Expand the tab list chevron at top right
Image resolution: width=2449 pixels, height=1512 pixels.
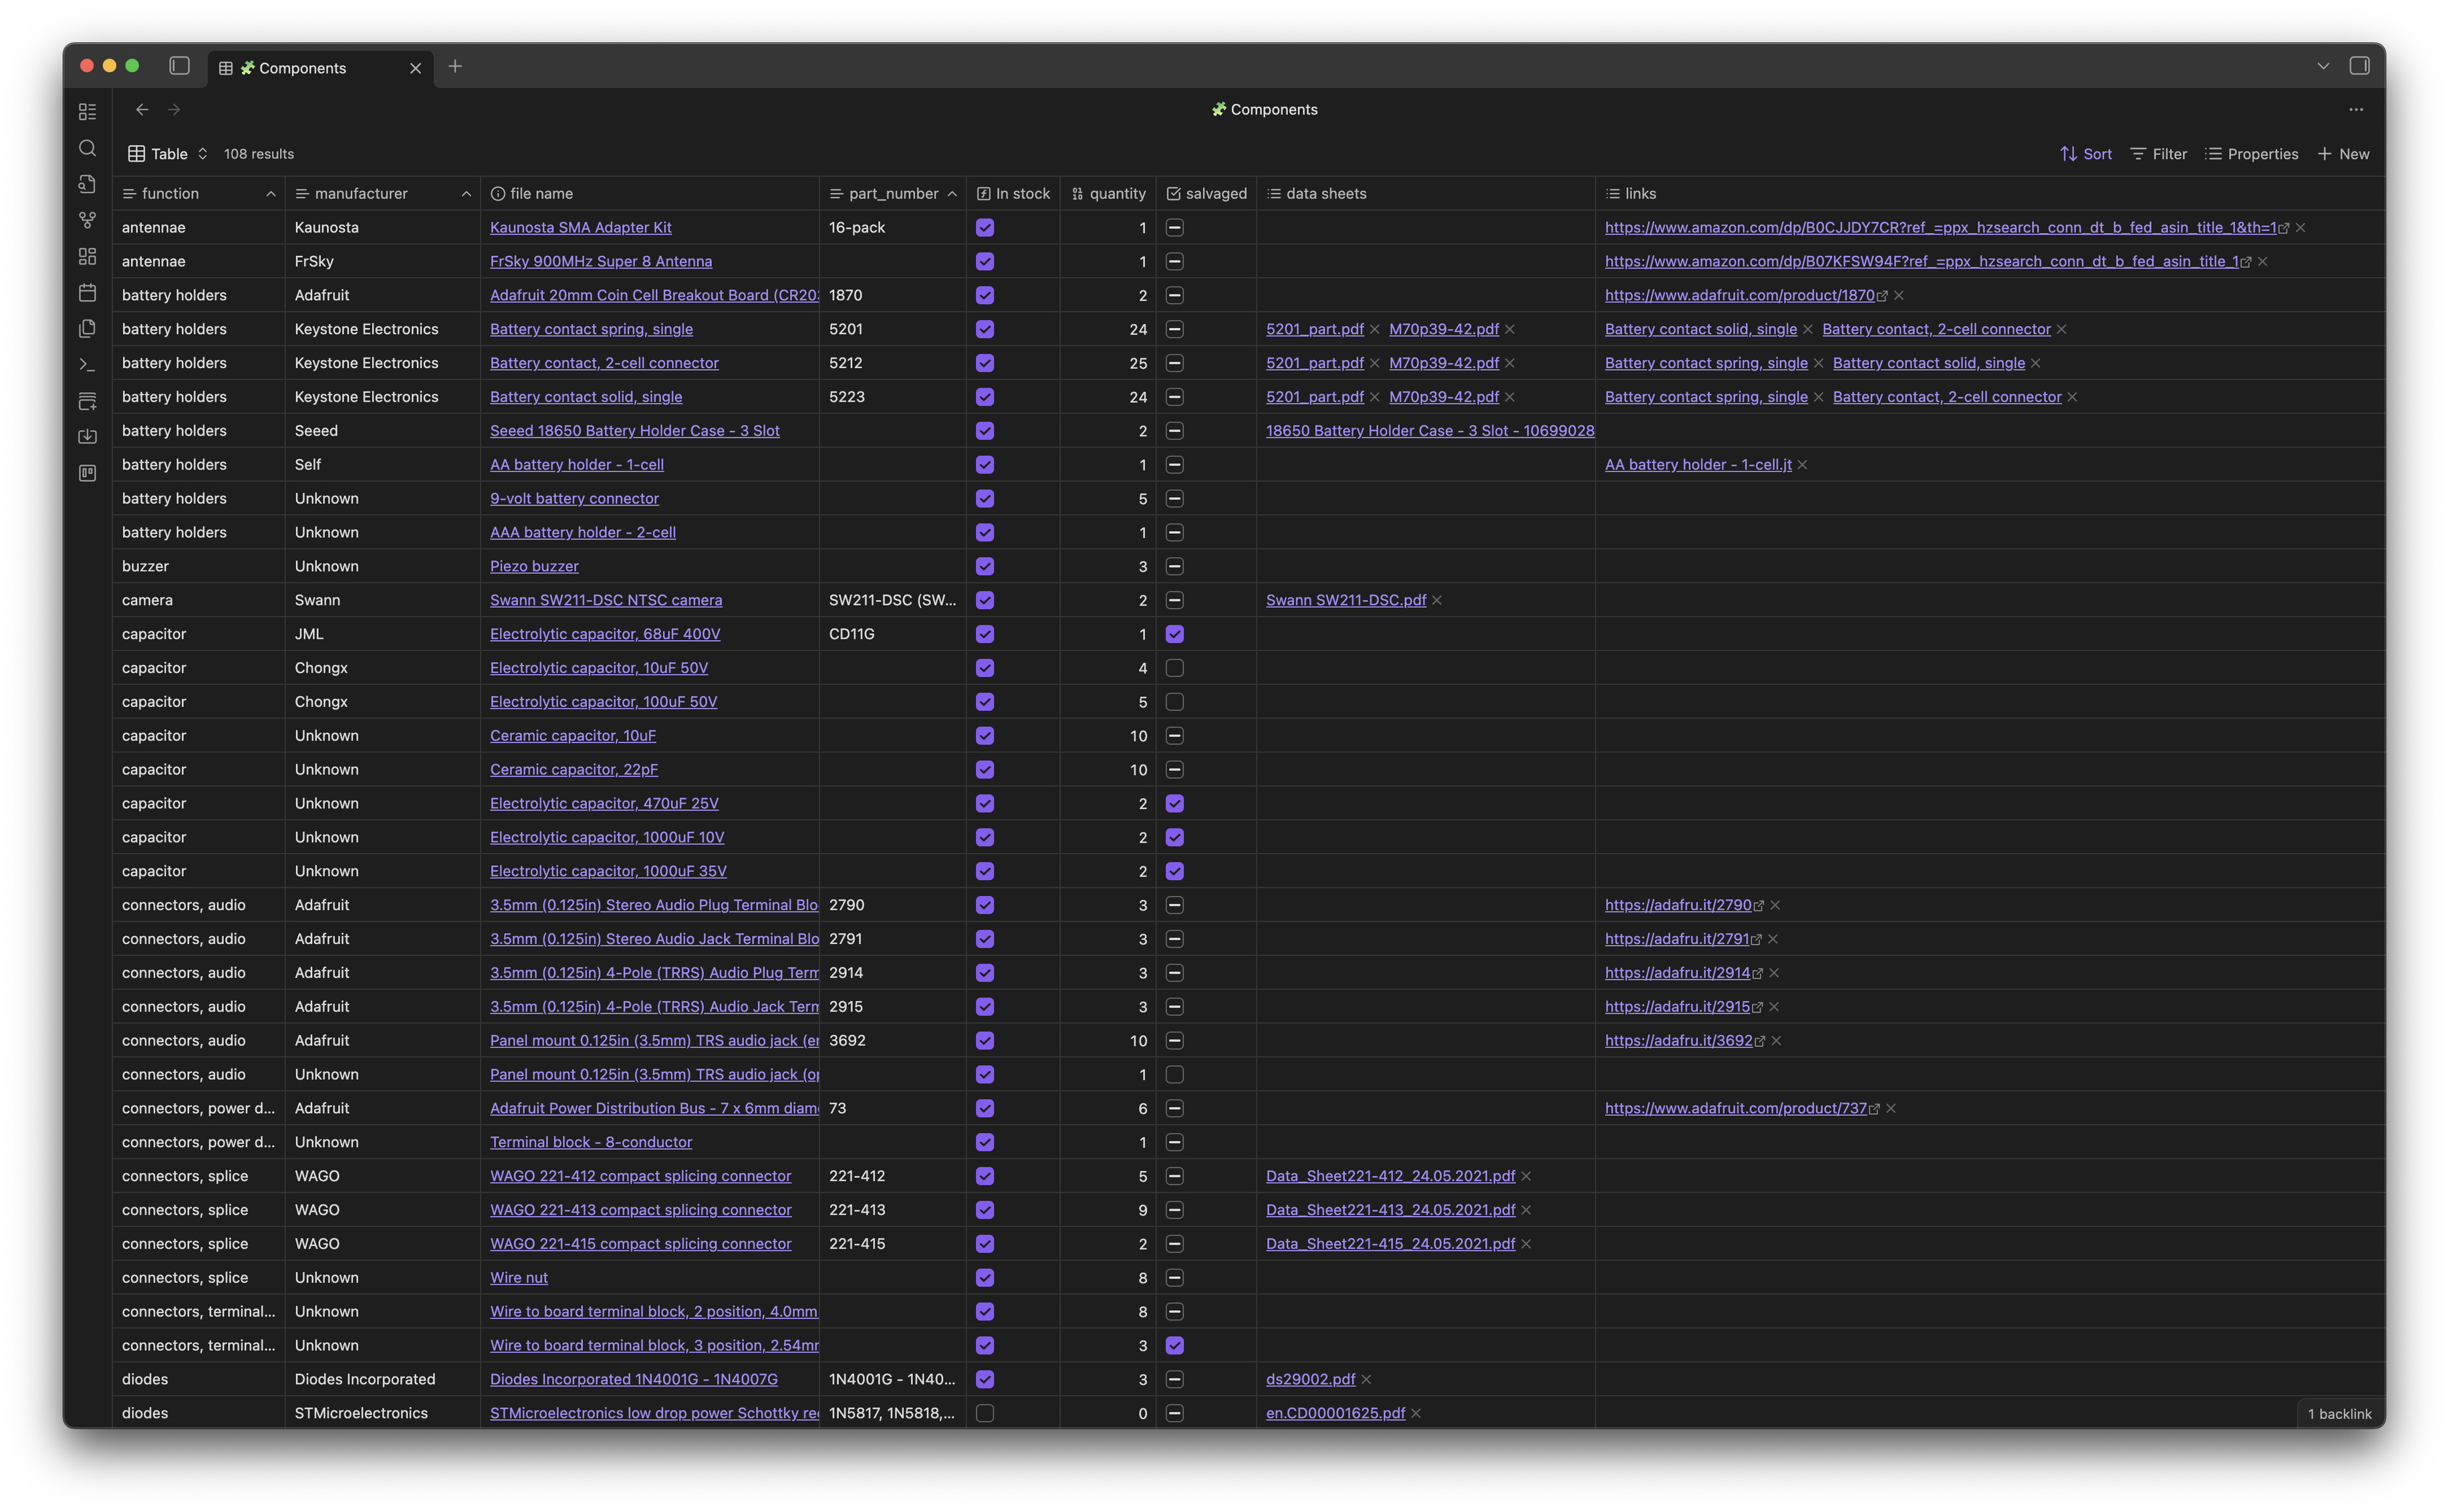click(2323, 66)
